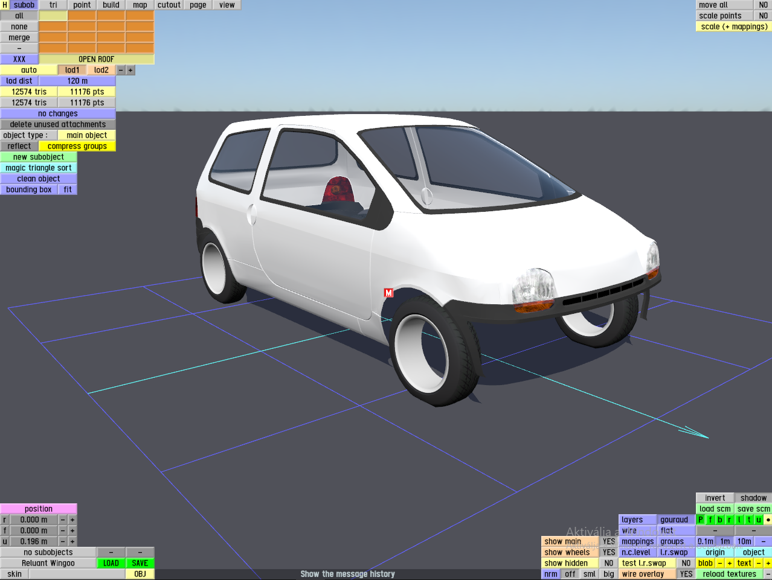Show the message history
The width and height of the screenshot is (772, 580).
point(348,574)
